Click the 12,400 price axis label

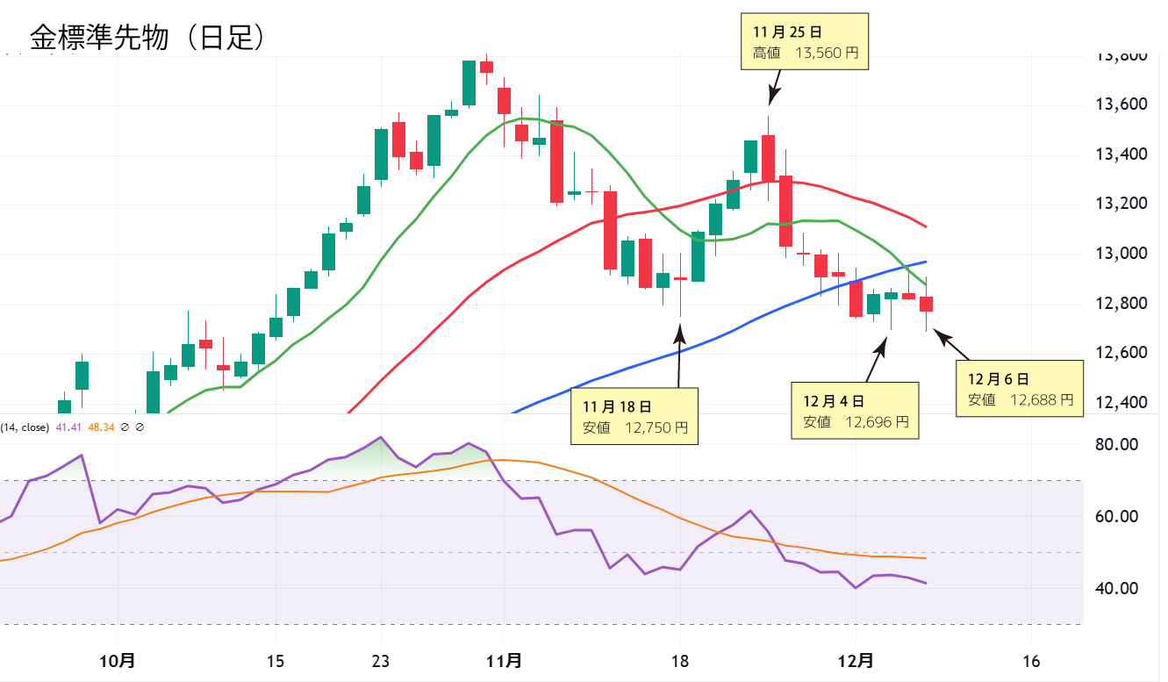(1122, 403)
